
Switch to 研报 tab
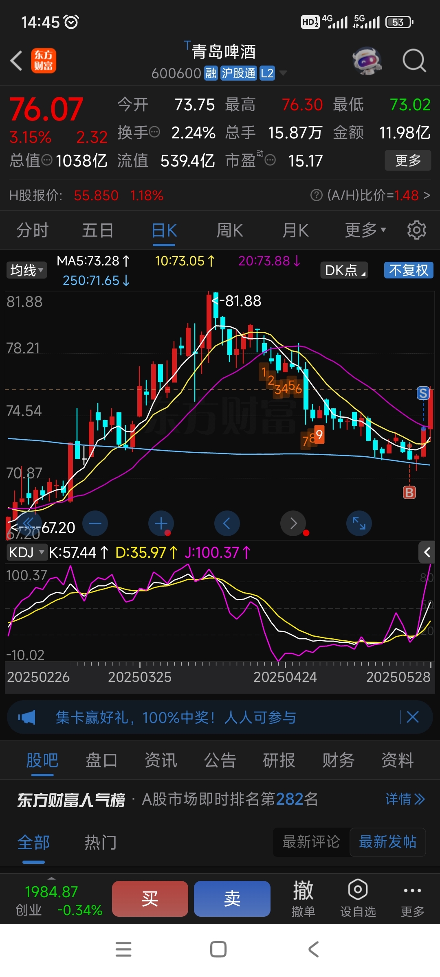(279, 760)
